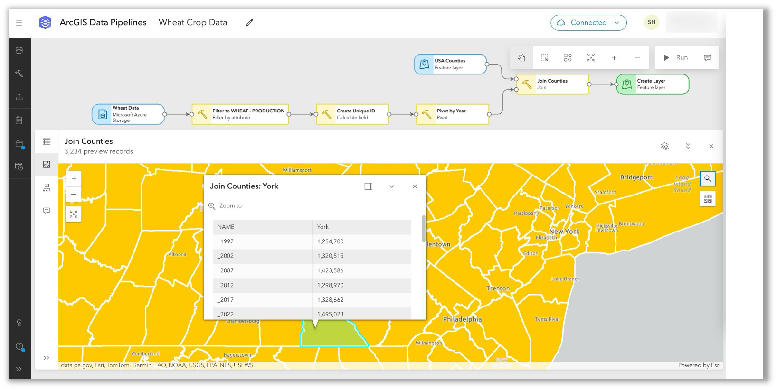
Task: Close the Join Counties preview panel
Action: pyautogui.click(x=711, y=146)
